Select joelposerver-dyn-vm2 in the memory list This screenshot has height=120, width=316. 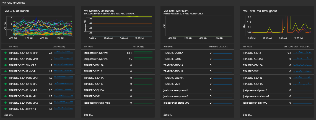tap(96, 59)
